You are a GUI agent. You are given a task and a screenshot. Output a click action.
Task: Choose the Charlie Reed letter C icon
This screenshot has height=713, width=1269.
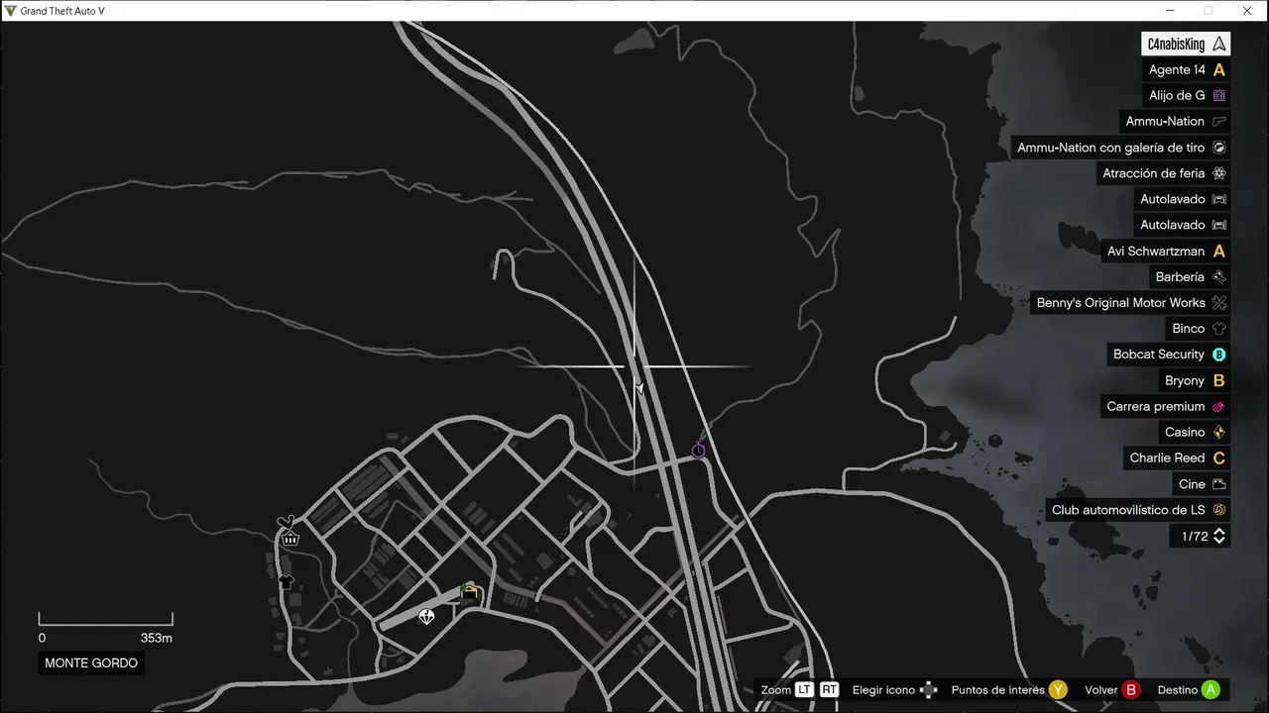1219,458
